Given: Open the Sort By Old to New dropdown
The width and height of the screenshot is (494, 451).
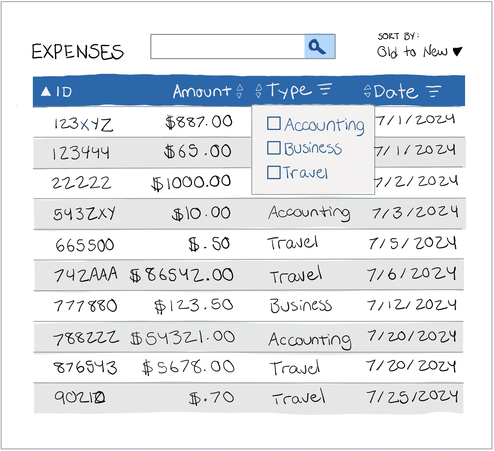Looking at the screenshot, I should click(x=420, y=52).
